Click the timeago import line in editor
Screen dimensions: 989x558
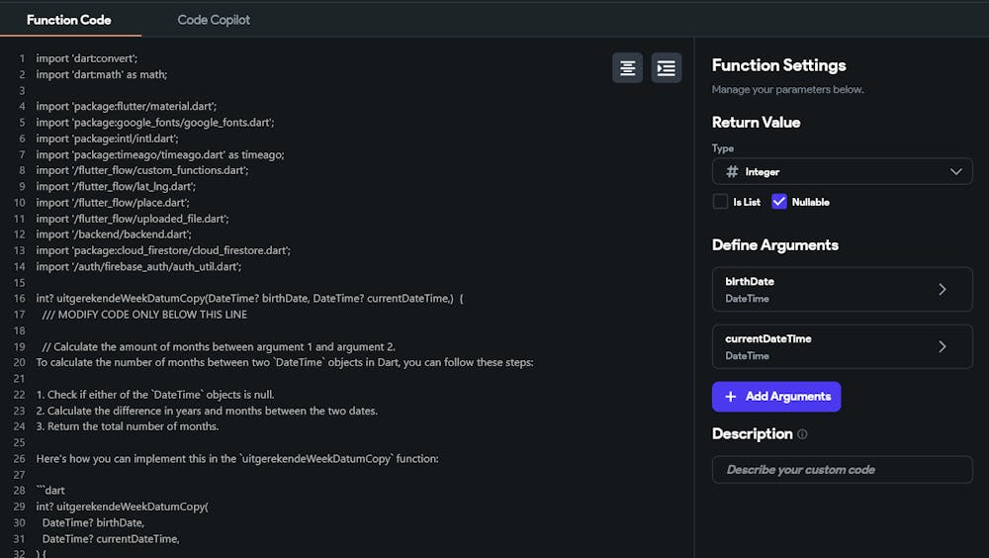pyautogui.click(x=160, y=154)
